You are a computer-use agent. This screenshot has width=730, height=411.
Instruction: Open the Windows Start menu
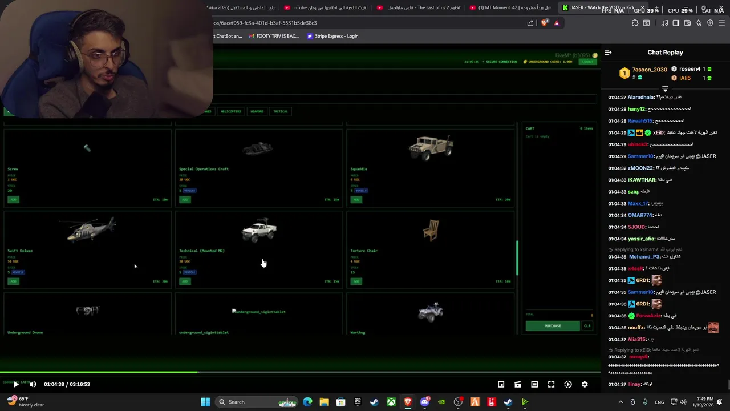(x=205, y=402)
